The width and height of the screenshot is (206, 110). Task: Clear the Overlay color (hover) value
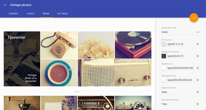pyautogui.click(x=198, y=56)
